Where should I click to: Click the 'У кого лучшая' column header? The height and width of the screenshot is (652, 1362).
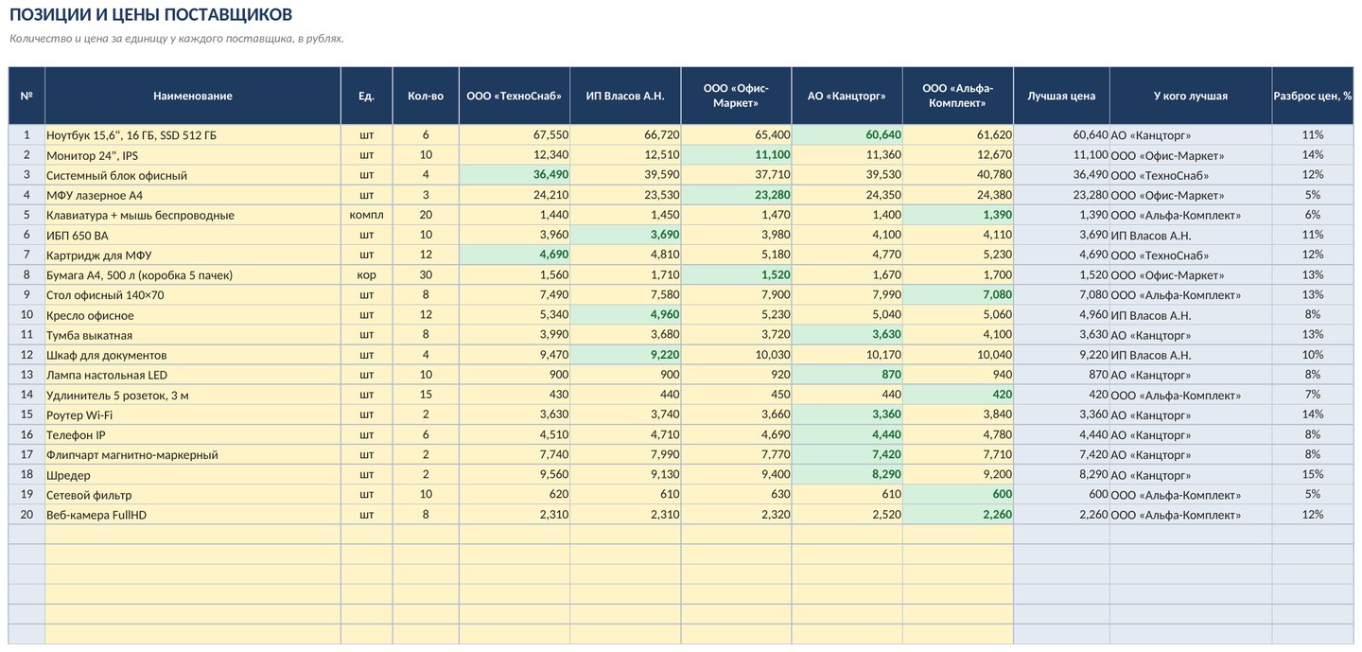[x=1190, y=96]
